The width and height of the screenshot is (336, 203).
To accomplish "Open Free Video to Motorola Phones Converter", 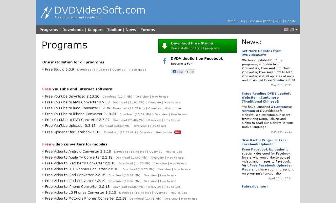I will (x=86, y=198).
